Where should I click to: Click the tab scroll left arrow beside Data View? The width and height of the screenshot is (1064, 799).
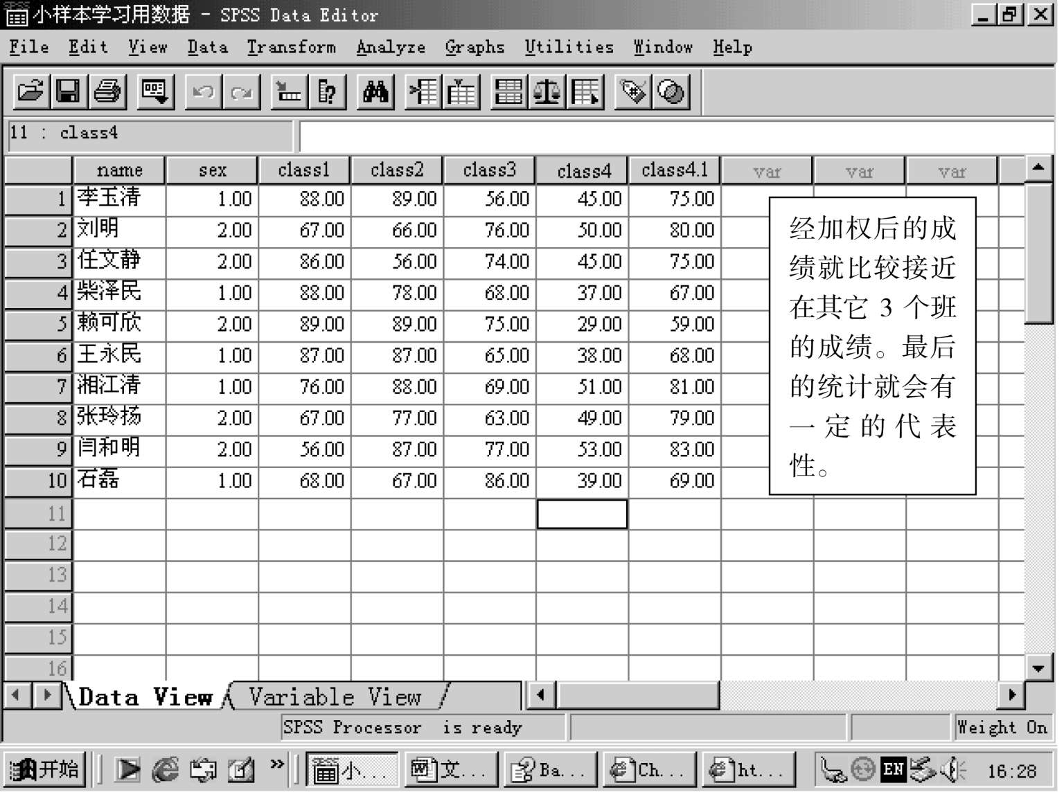17,694
